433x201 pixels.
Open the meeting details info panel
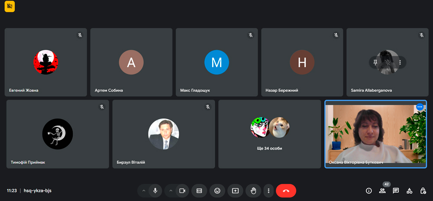369,191
